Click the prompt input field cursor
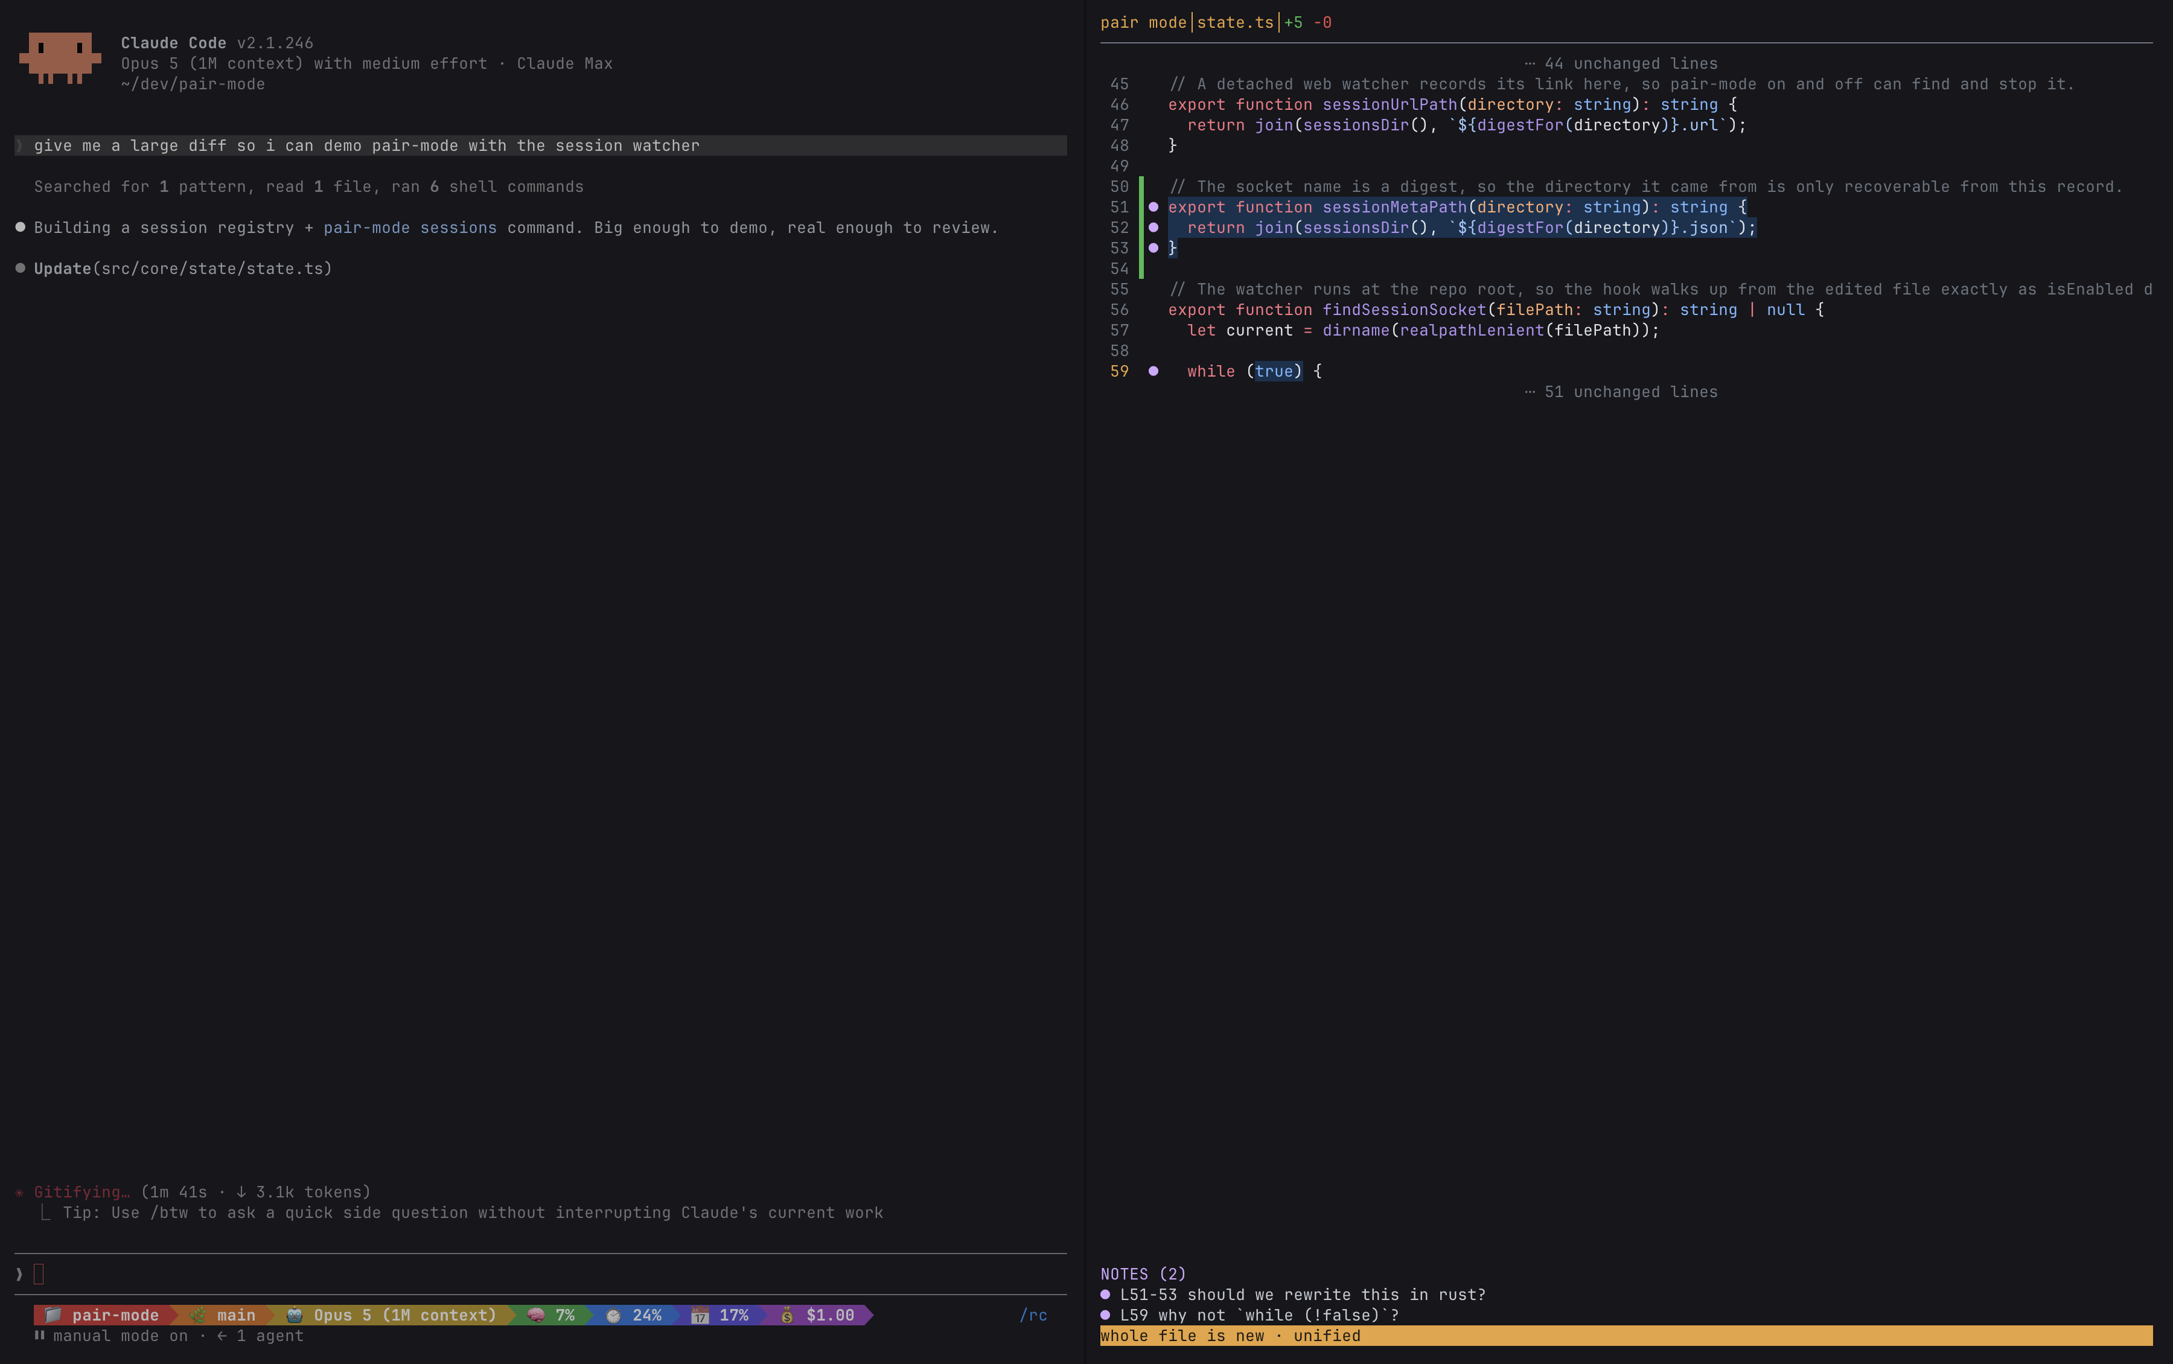 [x=39, y=1274]
